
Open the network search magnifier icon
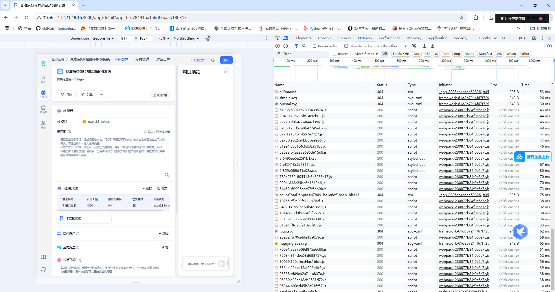tap(304, 46)
